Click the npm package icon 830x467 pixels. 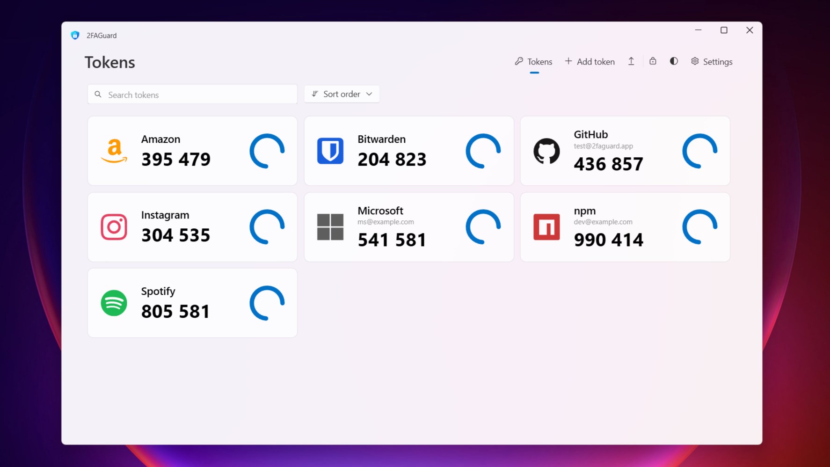coord(546,227)
